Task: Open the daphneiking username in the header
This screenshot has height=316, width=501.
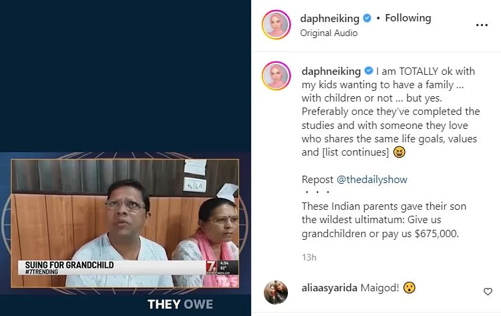Action: [x=329, y=19]
